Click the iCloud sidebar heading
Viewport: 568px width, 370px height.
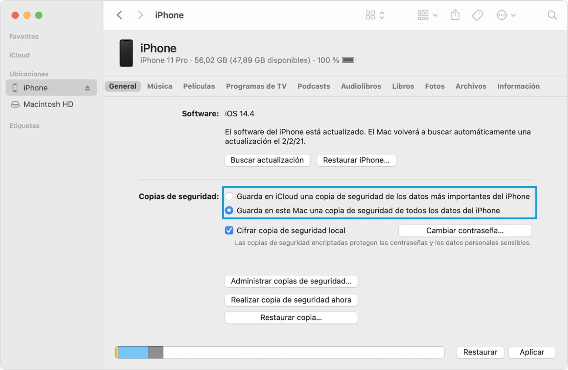[20, 55]
